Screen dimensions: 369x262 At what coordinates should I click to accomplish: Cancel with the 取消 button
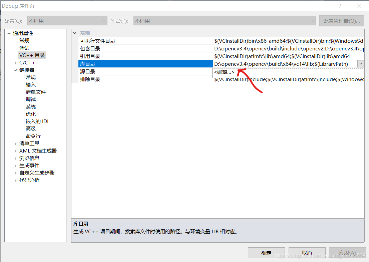coord(307,253)
